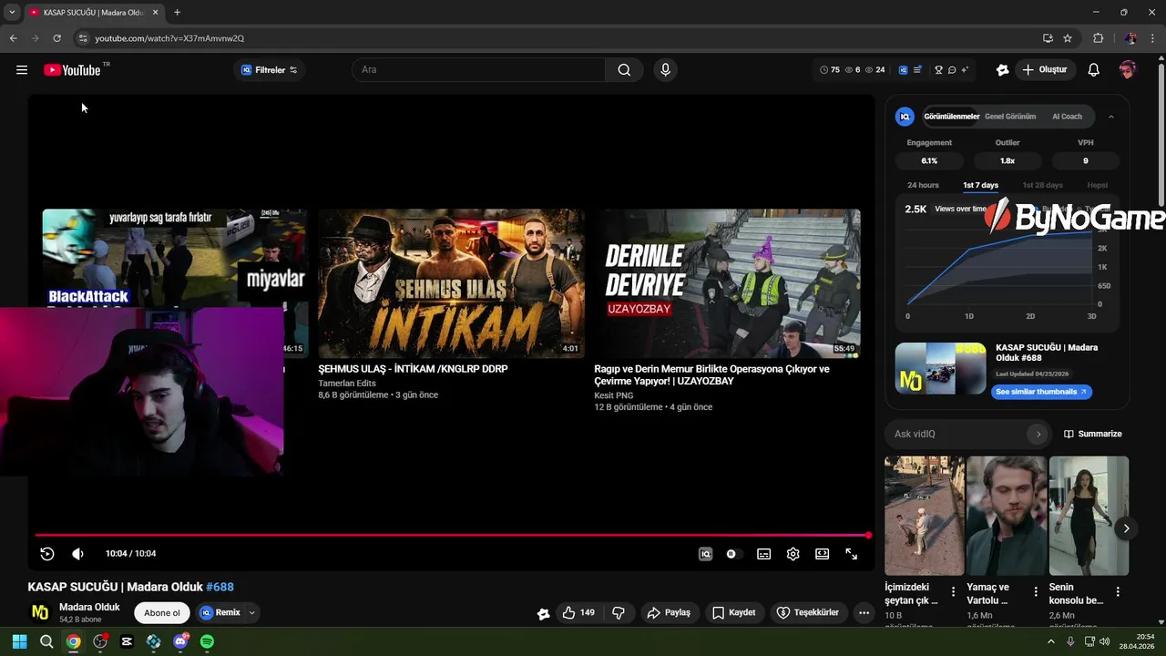Dislike the video with thumbs down
Image resolution: width=1166 pixels, height=656 pixels.
tap(619, 613)
